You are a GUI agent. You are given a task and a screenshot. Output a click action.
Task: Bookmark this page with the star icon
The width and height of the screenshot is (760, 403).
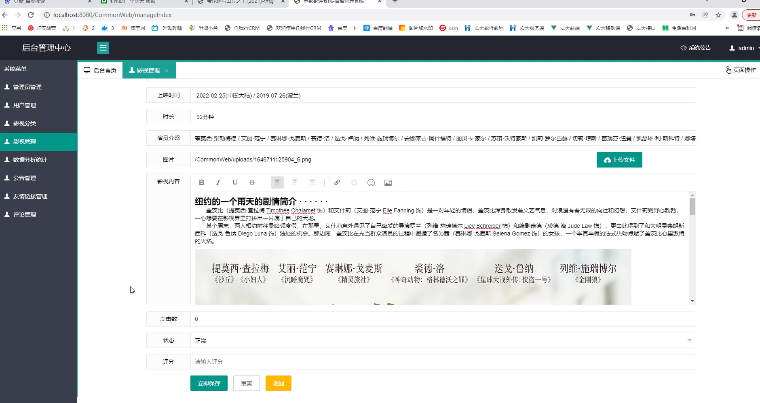tap(718, 15)
